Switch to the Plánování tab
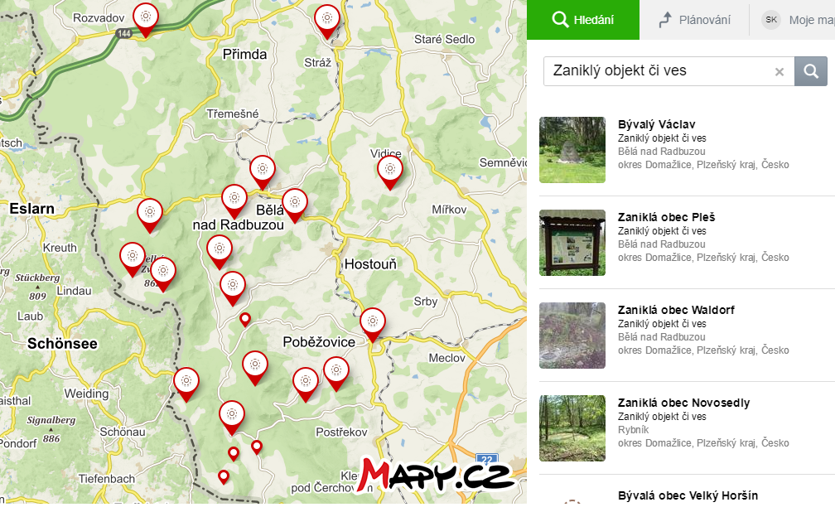 point(694,20)
